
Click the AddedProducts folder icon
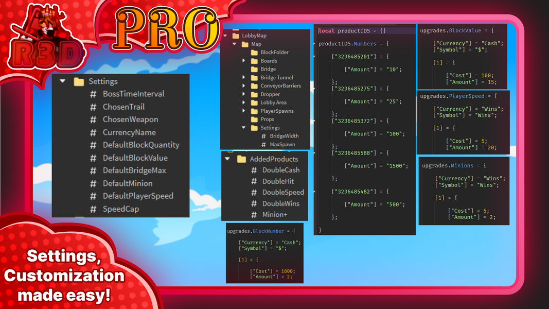tap(242, 159)
